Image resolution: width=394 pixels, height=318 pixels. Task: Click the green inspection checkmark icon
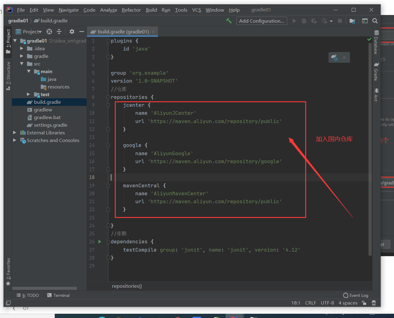[x=369, y=39]
